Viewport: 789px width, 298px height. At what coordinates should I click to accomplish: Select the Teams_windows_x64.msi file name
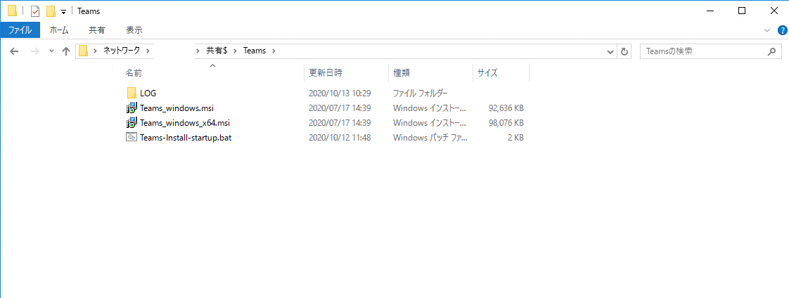click(x=185, y=122)
